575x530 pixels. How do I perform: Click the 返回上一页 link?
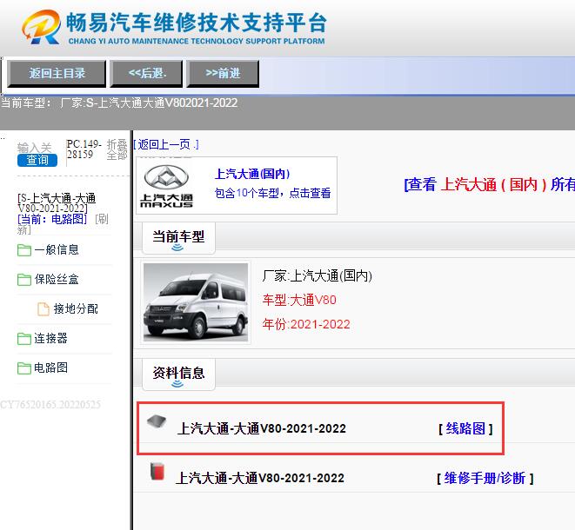166,144
